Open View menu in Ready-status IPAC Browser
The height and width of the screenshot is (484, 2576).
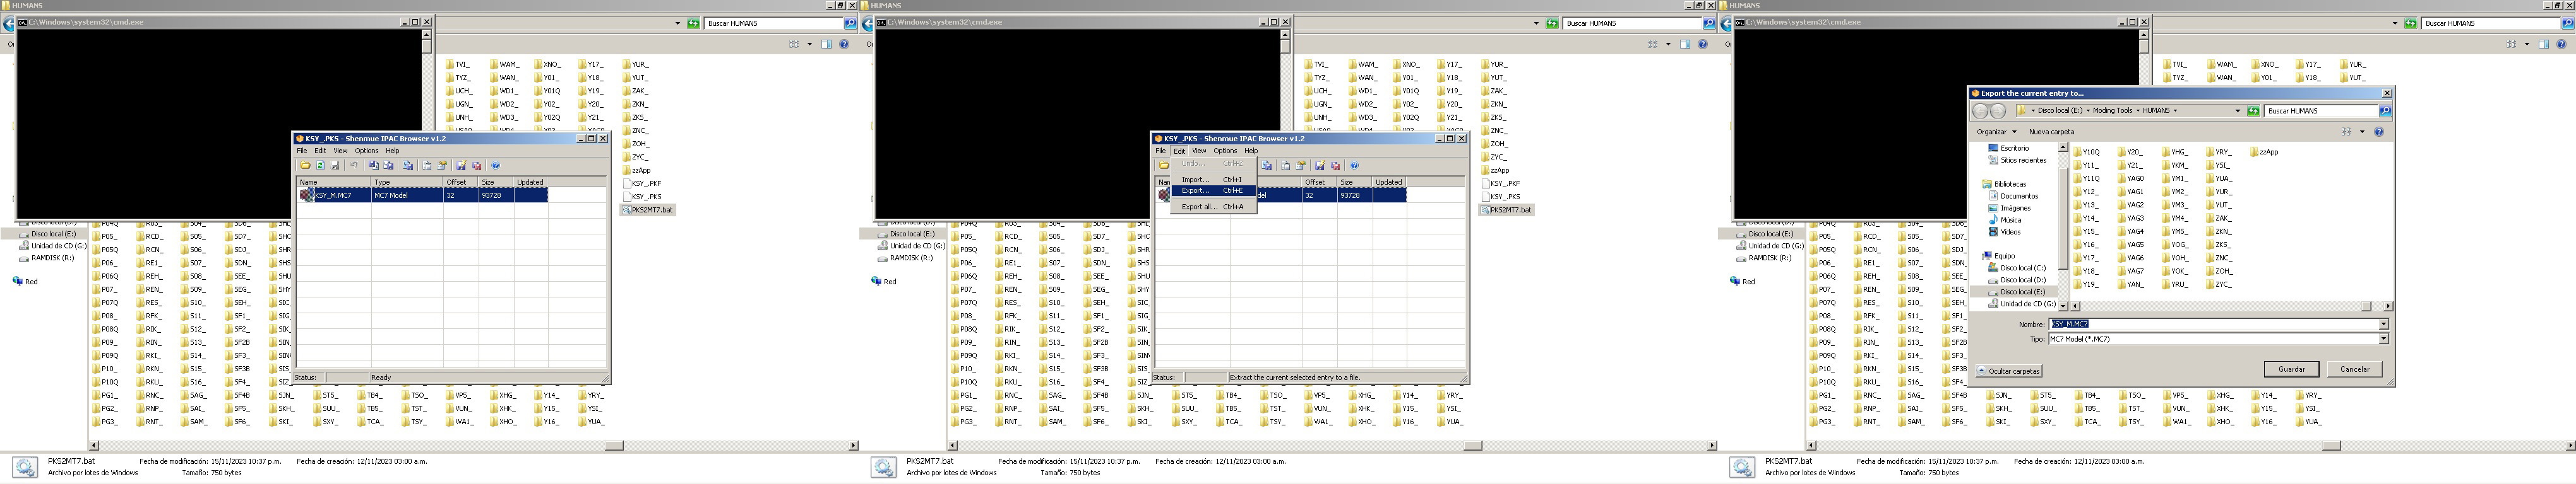point(340,151)
